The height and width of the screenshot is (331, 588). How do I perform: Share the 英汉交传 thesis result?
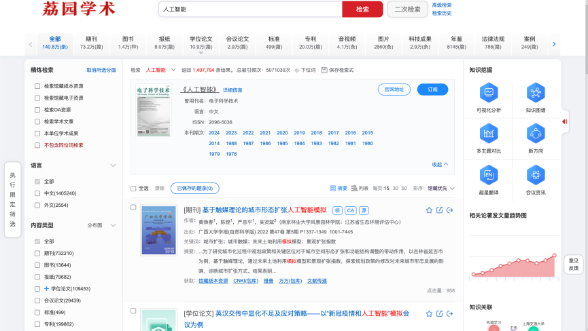tap(449, 314)
